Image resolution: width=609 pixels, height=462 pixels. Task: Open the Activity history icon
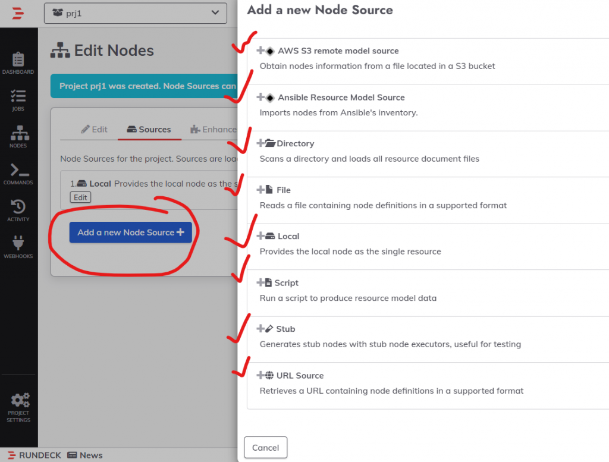[18, 210]
